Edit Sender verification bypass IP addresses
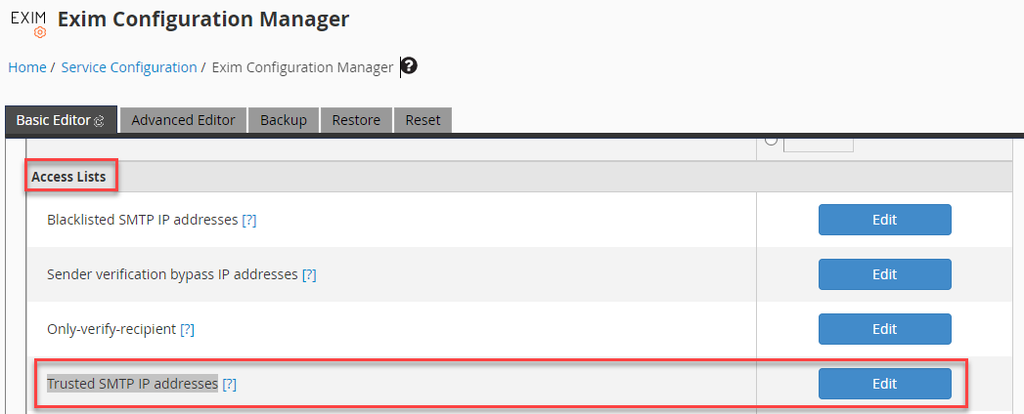1024x414 pixels. (884, 274)
